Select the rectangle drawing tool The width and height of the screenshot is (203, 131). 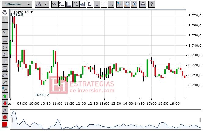coord(5,40)
